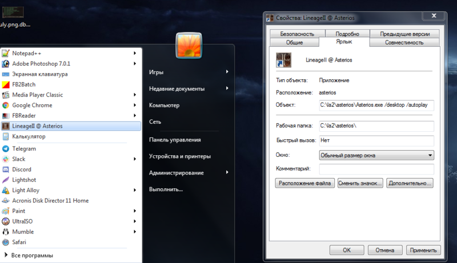Click the Расположение файла button
457x263 pixels.
coord(305,183)
